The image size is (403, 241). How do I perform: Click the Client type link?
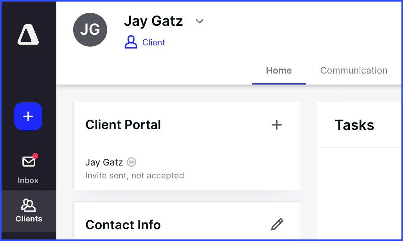[x=154, y=42]
